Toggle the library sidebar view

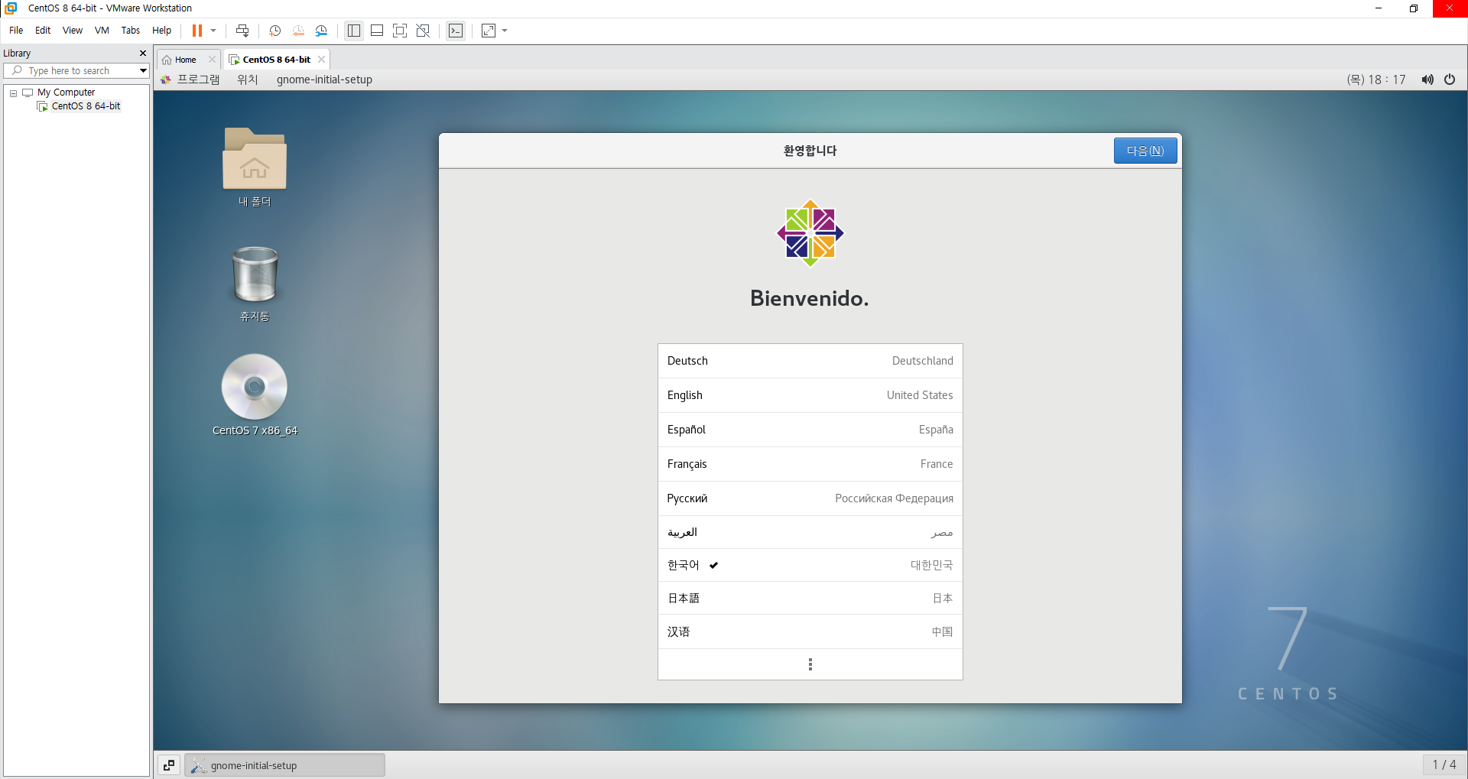point(354,31)
